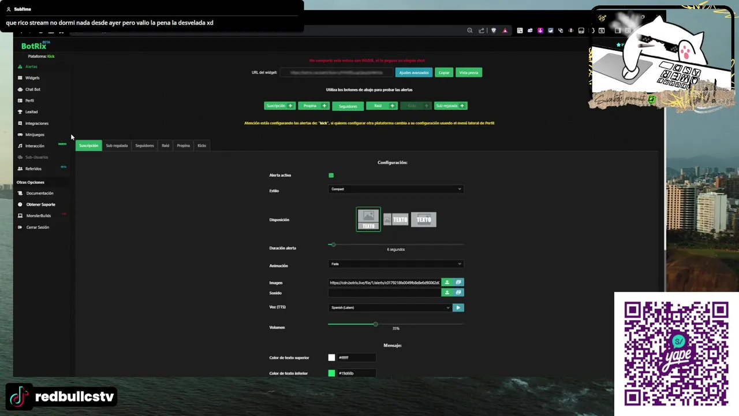Viewport: 739px width, 416px height.
Task: Open the Alertas section icon in sidebar
Action: (20, 66)
